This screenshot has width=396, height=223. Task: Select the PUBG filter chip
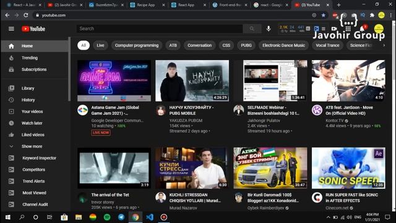tap(246, 45)
